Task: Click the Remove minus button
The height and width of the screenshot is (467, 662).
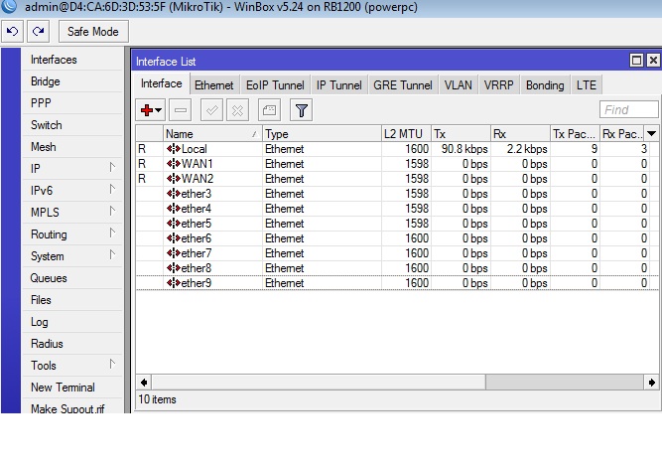Action: pyautogui.click(x=181, y=110)
